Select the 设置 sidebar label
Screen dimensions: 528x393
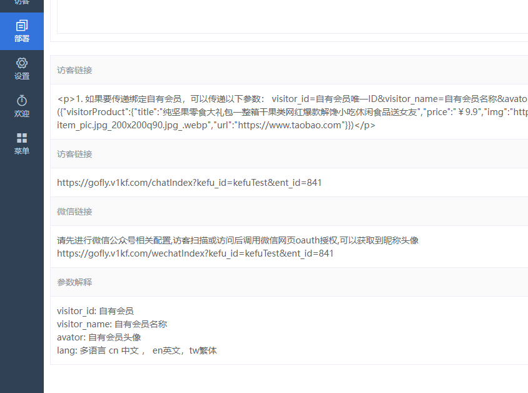(x=22, y=76)
